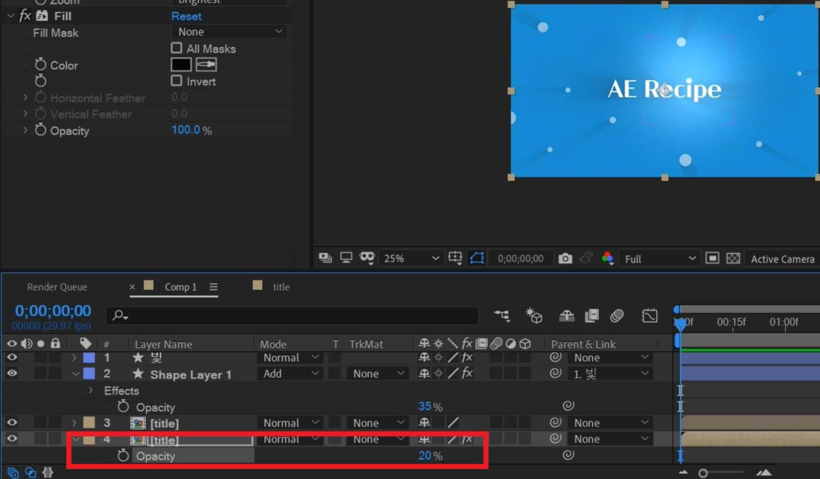
Task: Open the Full resolution dropdown
Action: click(x=659, y=259)
